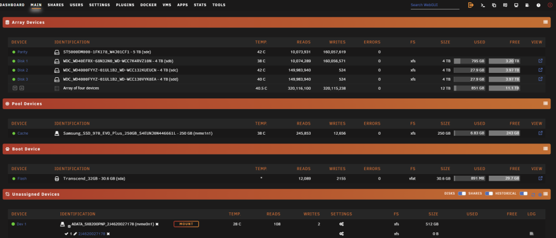Click the spin up arrow in array totals row
Viewport: 556px width, 238px height.
21,88
